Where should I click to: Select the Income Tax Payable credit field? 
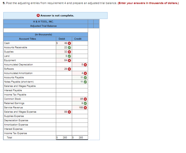80,95
